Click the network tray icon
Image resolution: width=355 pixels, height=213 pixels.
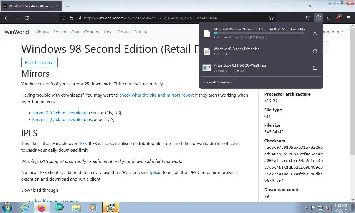pyautogui.click(x=320, y=208)
